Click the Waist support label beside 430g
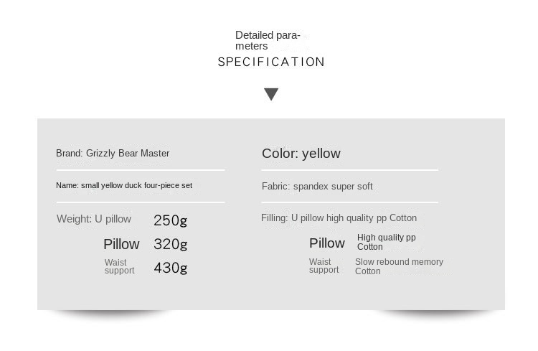This screenshot has height=351, width=538. point(119,266)
